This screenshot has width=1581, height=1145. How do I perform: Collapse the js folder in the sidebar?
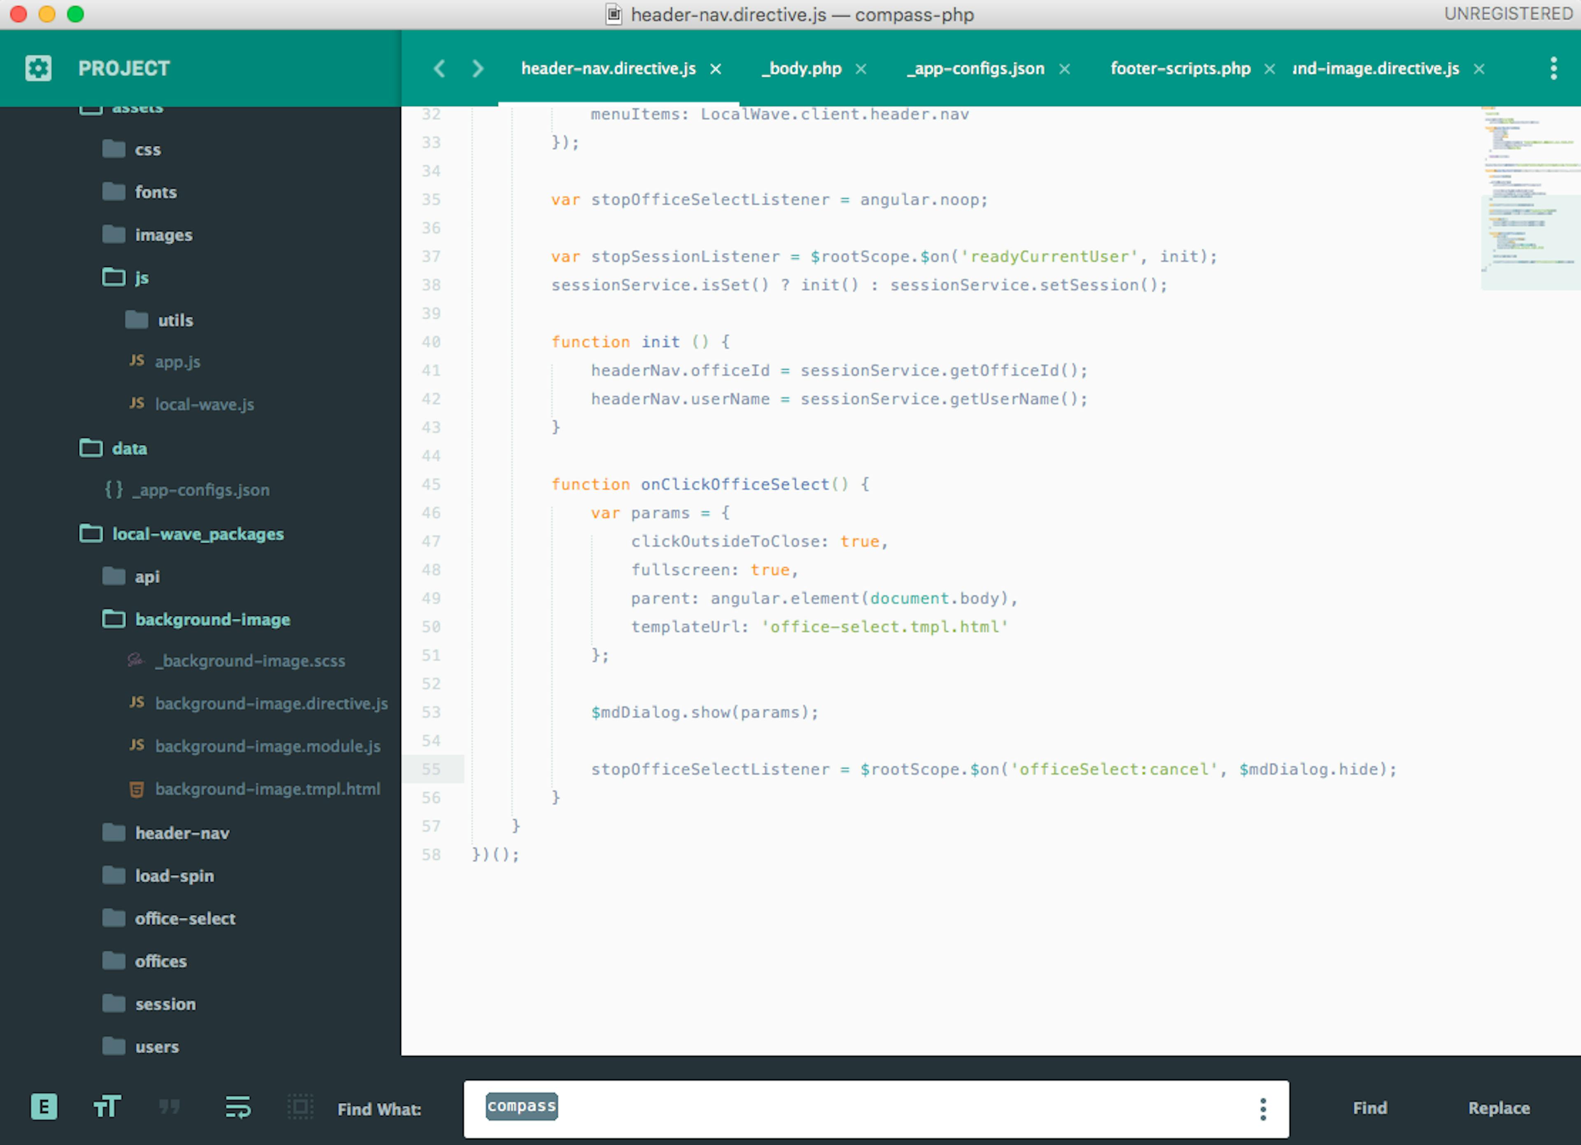pyautogui.click(x=113, y=277)
